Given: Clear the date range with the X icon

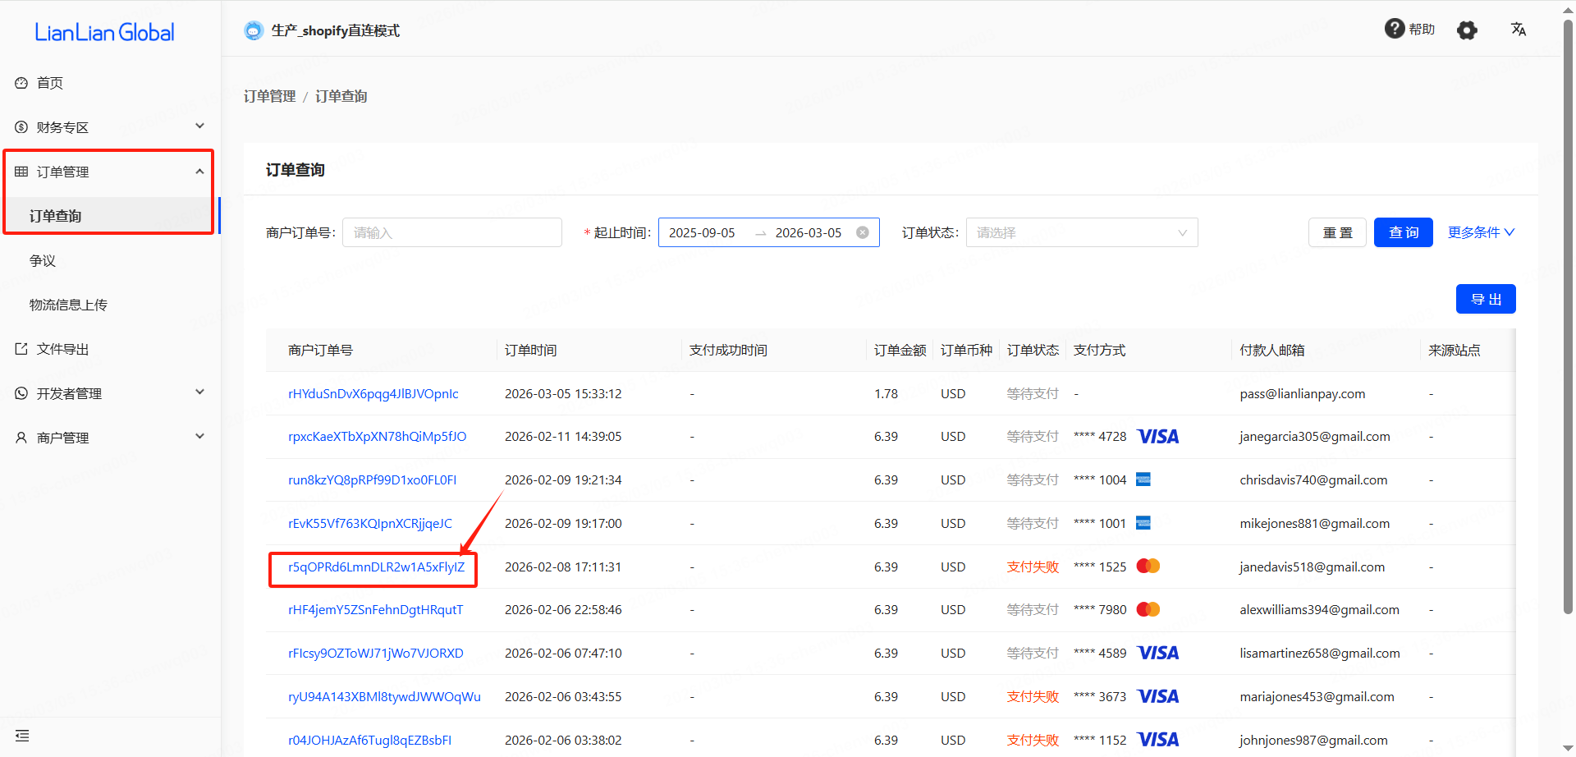Looking at the screenshot, I should coord(863,232).
